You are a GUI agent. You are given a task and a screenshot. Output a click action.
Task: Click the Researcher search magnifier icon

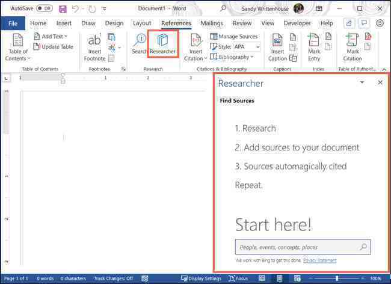(363, 247)
